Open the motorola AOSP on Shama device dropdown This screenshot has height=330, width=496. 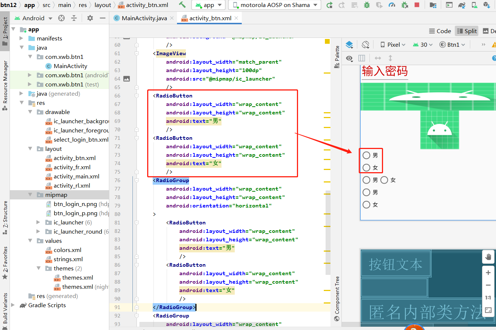point(274,5)
